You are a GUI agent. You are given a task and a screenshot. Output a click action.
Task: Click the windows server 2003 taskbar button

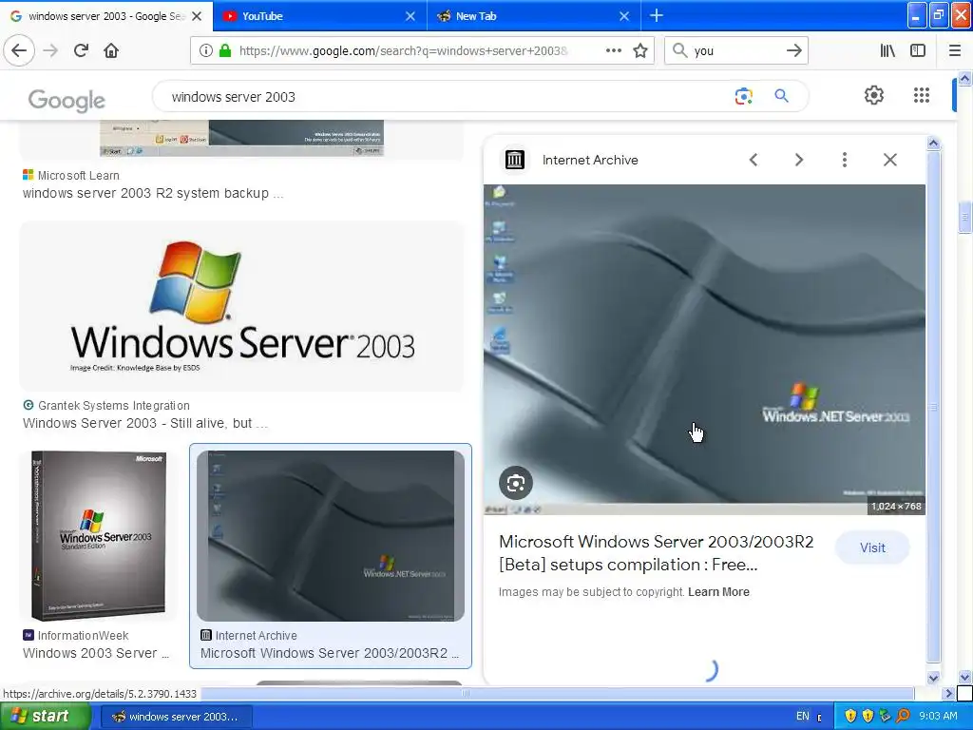[175, 717]
